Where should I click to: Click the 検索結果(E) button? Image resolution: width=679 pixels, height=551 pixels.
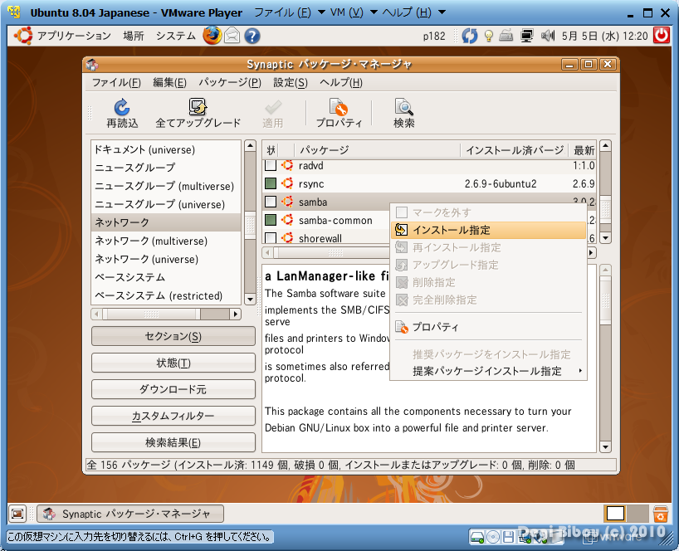tap(173, 442)
